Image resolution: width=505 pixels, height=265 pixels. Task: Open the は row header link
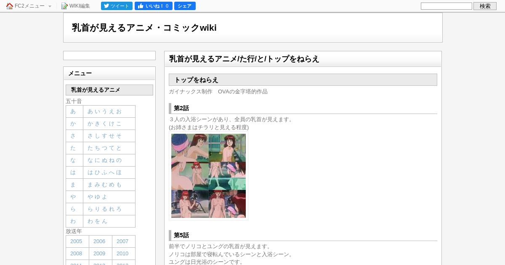pos(73,172)
